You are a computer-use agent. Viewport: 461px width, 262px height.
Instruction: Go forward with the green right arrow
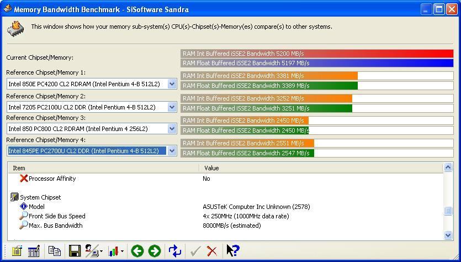(155, 251)
